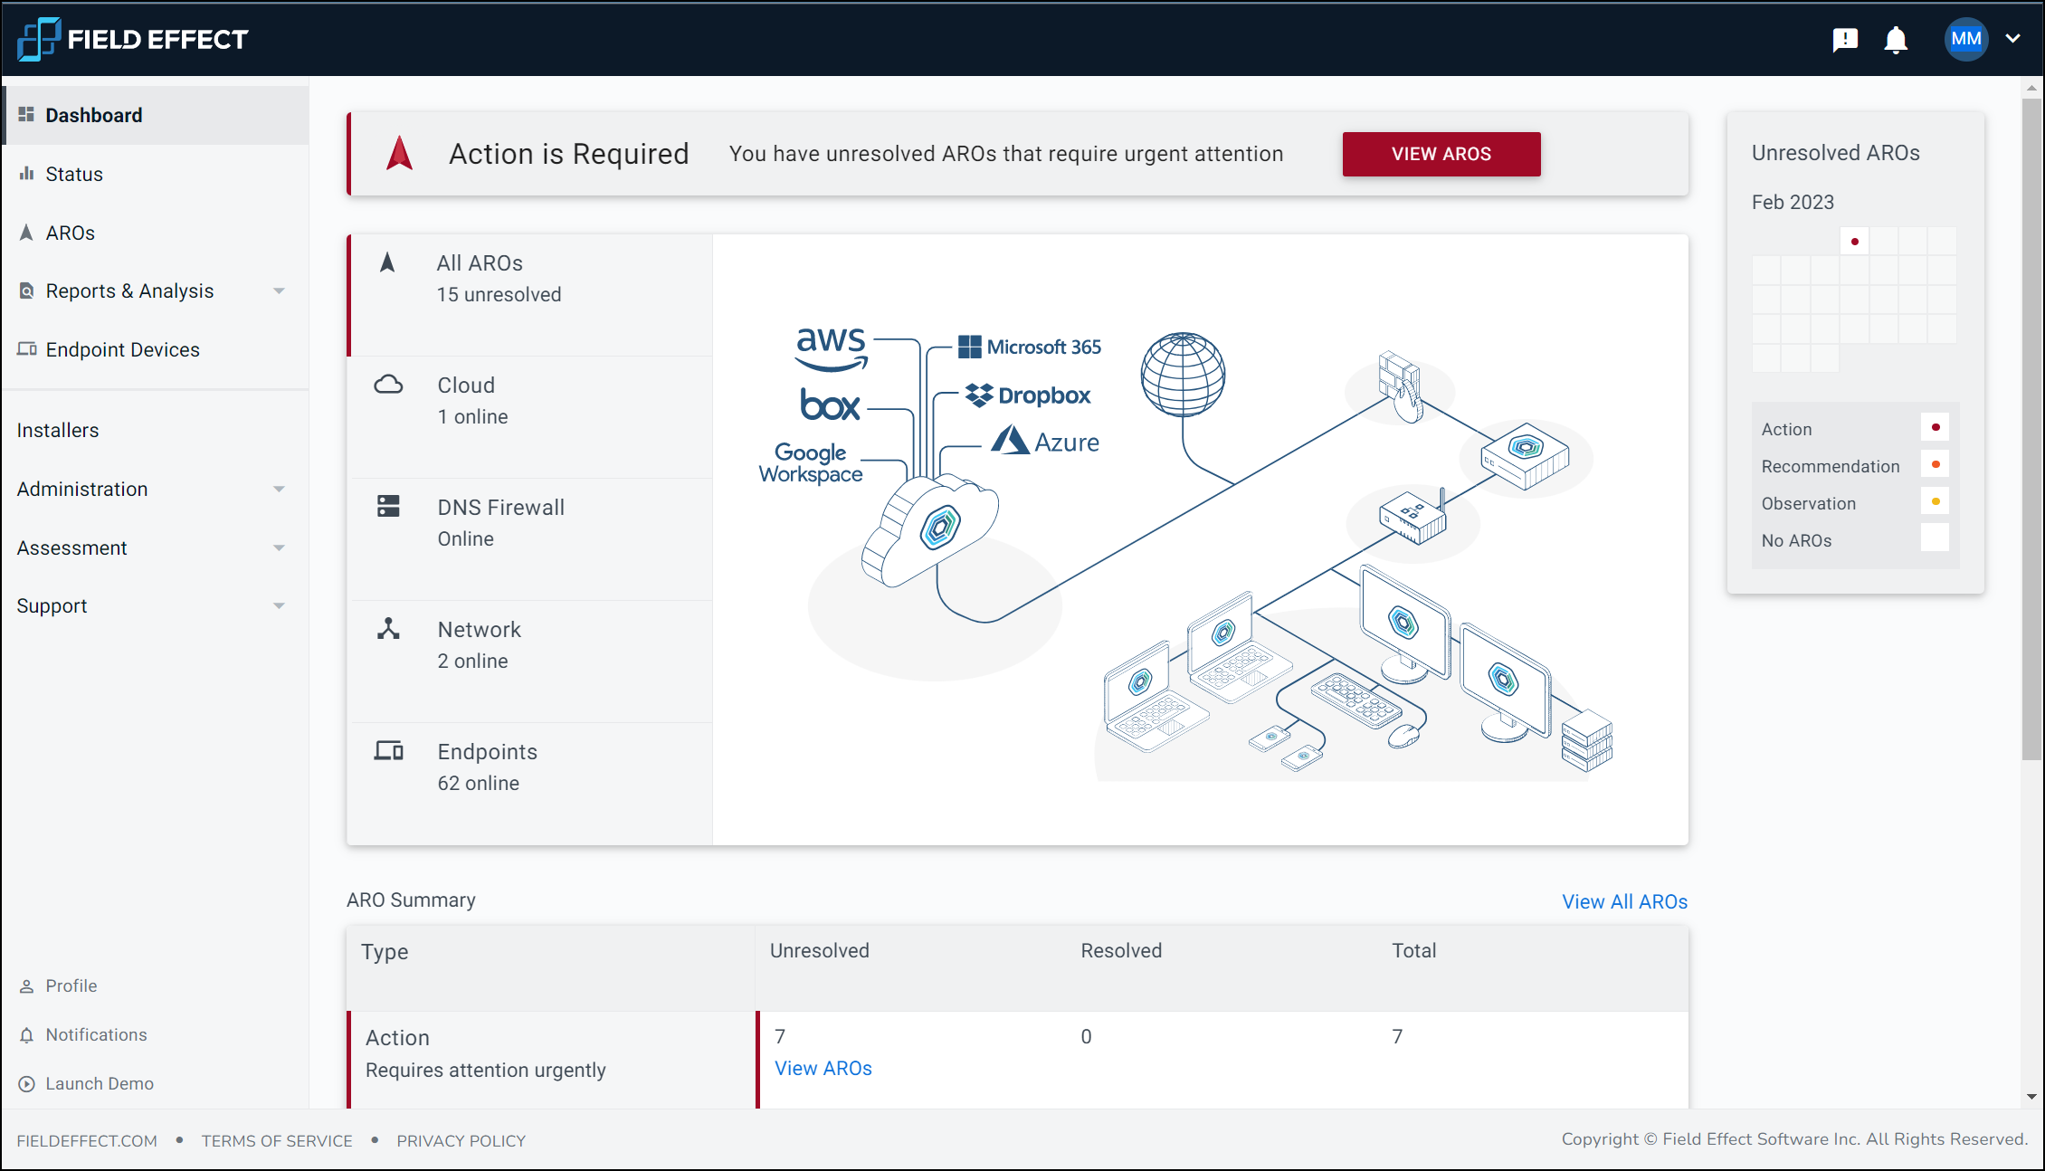The height and width of the screenshot is (1171, 2045).
Task: Open the feedback/report icon in the top bar
Action: pyautogui.click(x=1845, y=39)
